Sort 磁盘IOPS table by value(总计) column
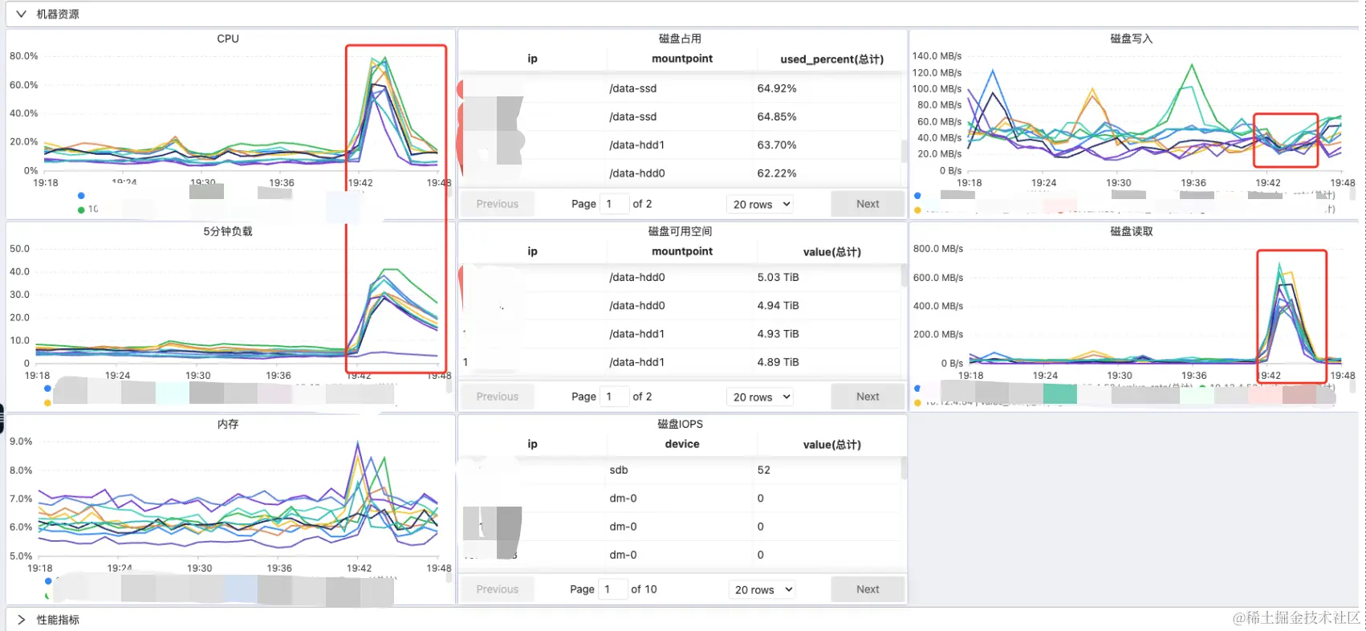This screenshot has height=631, width=1366. 831,444
